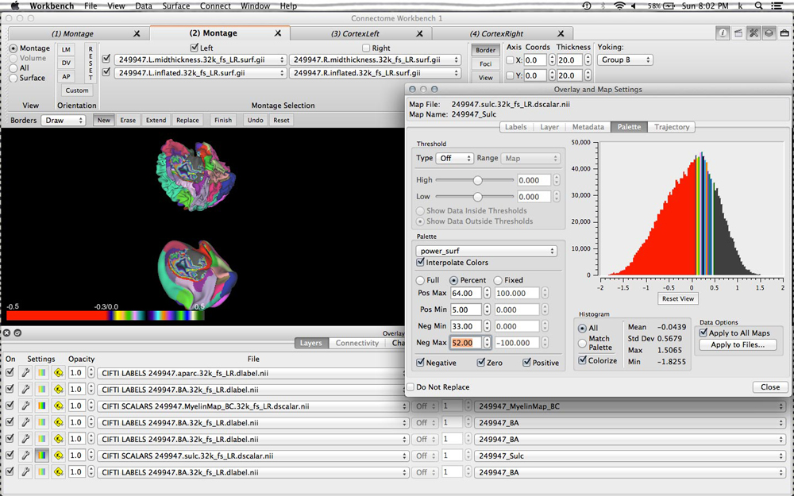
Task: Click yellow construction icon for MyelinMap_BC layer
Action: tap(58, 406)
